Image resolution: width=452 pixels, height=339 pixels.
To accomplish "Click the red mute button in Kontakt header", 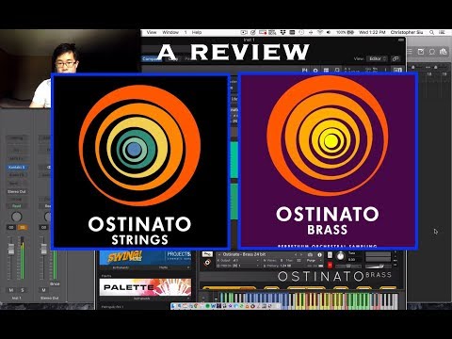I will pos(330,266).
